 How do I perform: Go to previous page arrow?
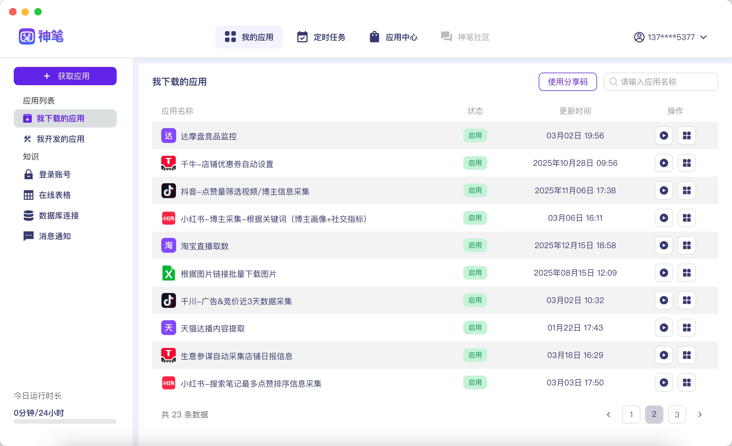(x=608, y=415)
